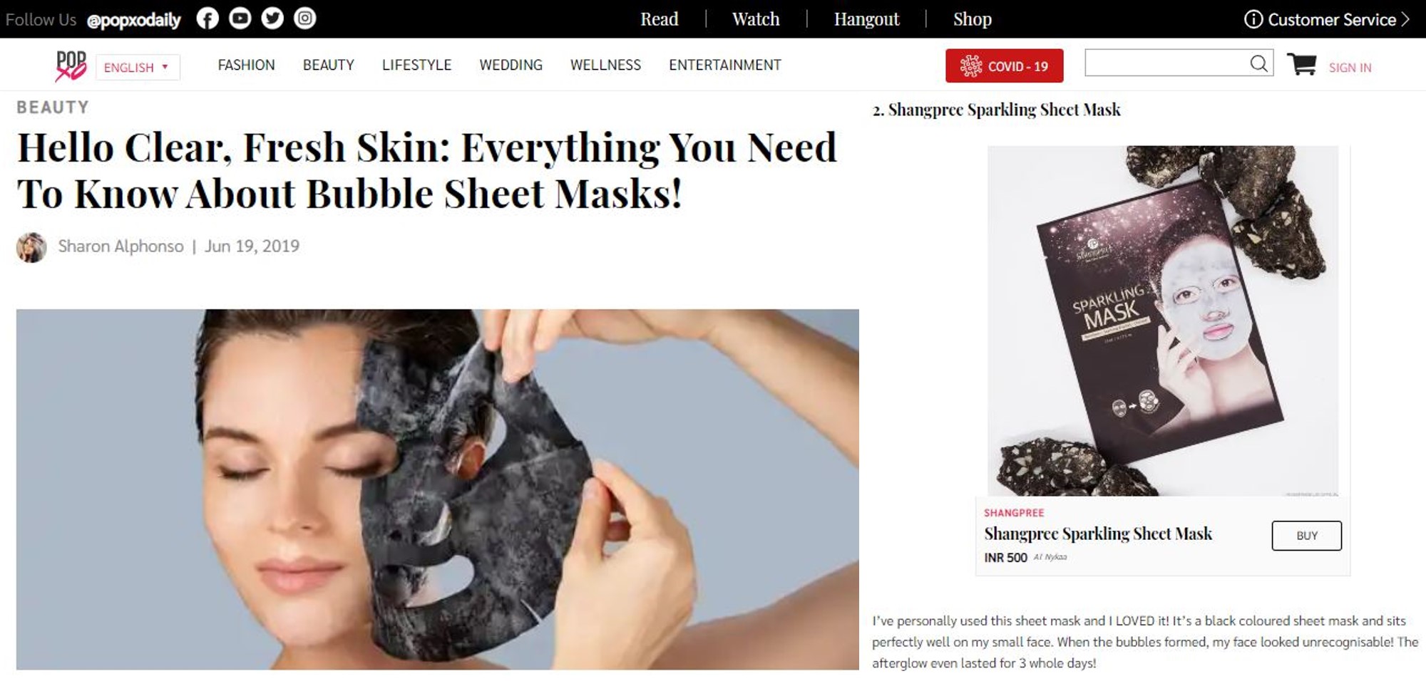
Task: Click the POPxo logo
Action: pyautogui.click(x=71, y=66)
